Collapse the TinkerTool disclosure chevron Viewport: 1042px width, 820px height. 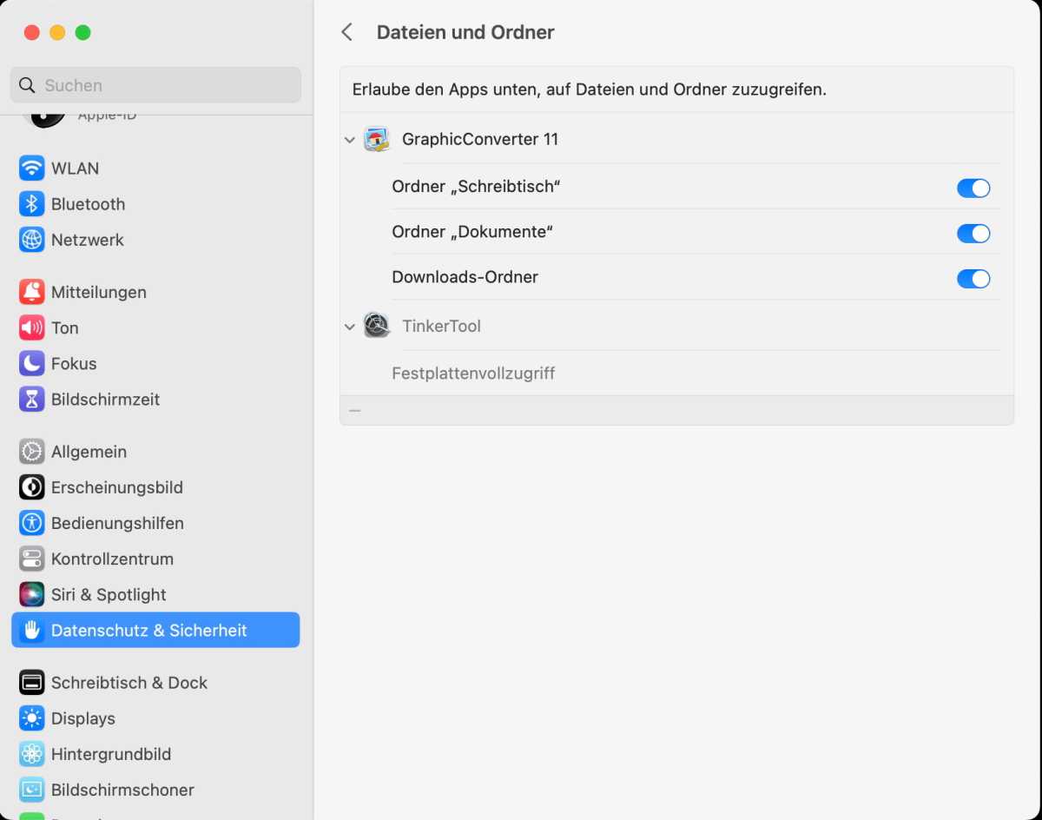[350, 327]
